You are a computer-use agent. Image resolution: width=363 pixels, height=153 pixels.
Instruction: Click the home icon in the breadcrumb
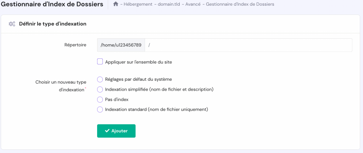115,4
